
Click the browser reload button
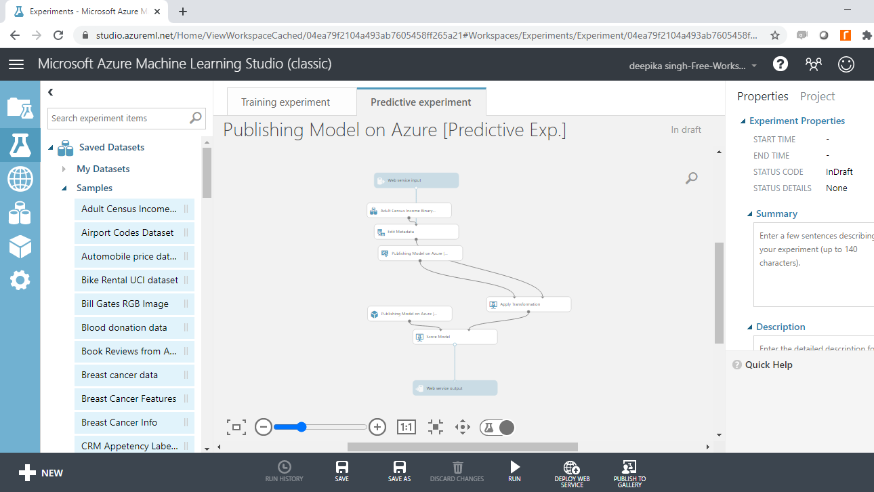[x=58, y=35]
